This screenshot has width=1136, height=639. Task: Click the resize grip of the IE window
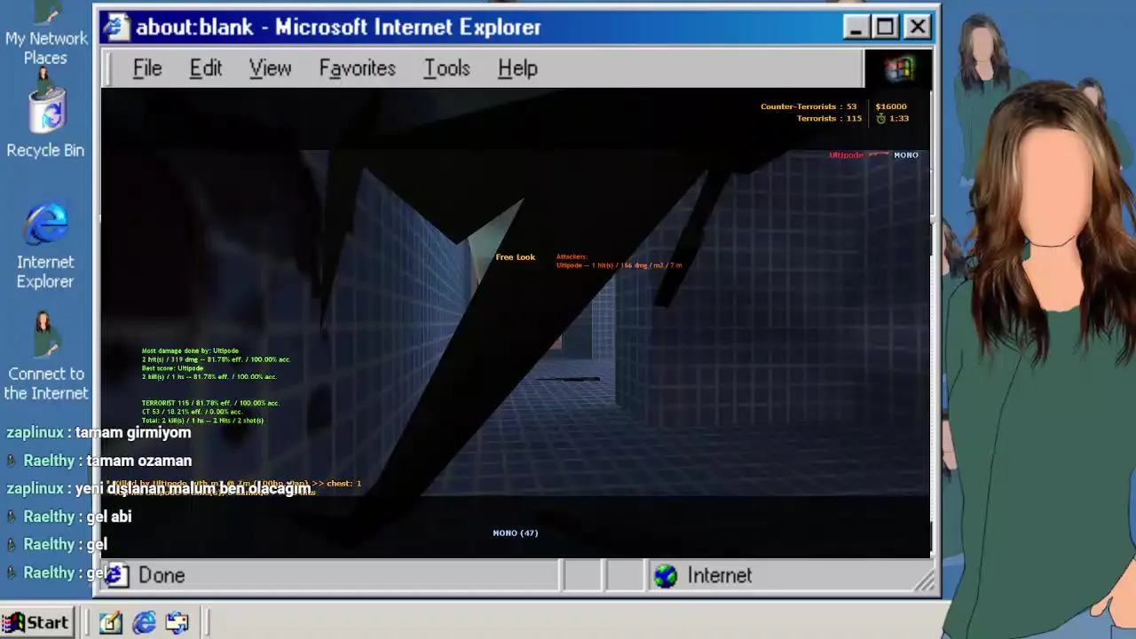926,581
